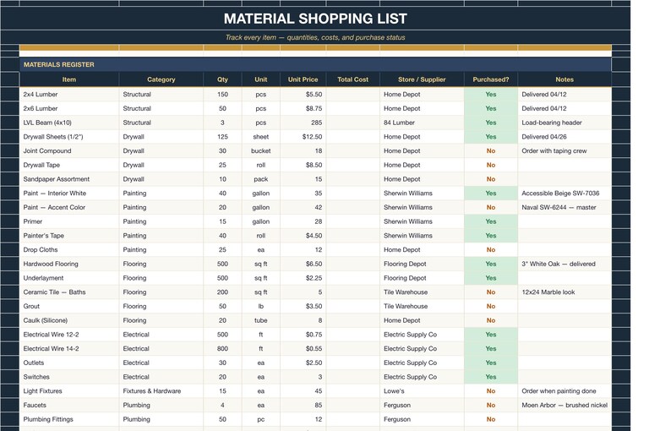Image resolution: width=671 pixels, height=431 pixels.
Task: Click the 'Delivered 04/26' note
Action: tap(565, 137)
